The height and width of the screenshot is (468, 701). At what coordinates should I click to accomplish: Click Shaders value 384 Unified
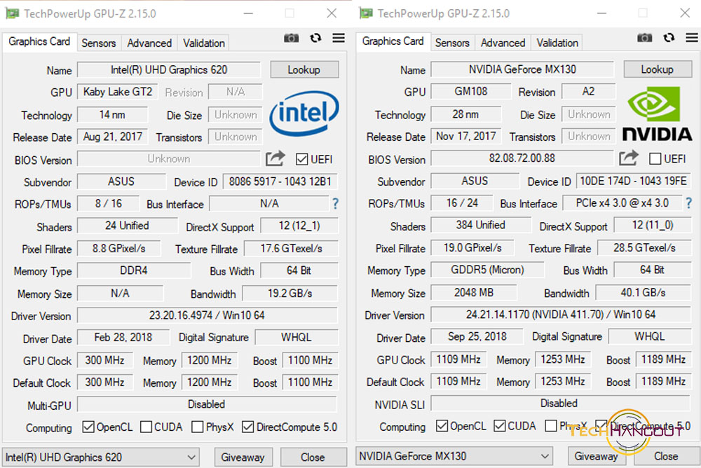(481, 226)
